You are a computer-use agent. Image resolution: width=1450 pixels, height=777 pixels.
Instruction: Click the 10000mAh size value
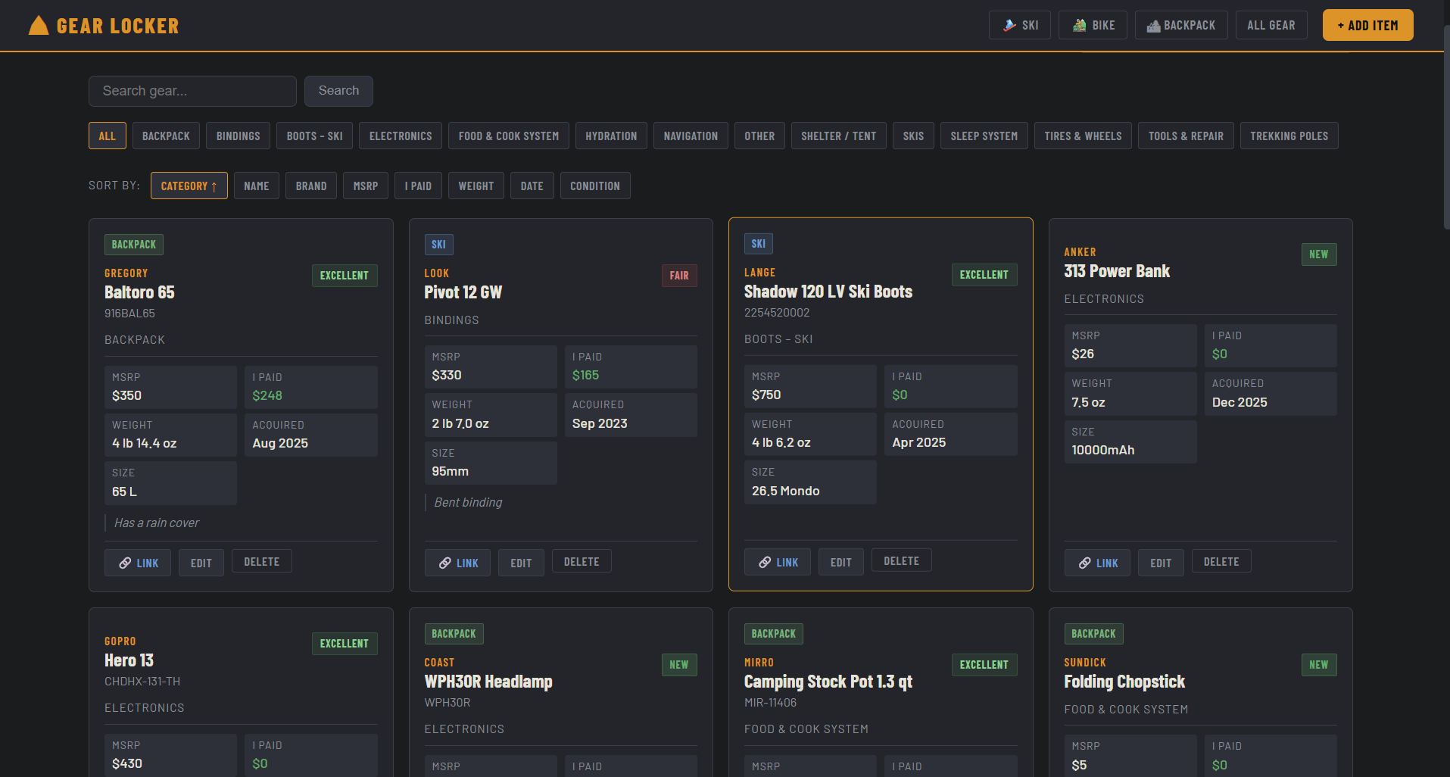coord(1103,450)
